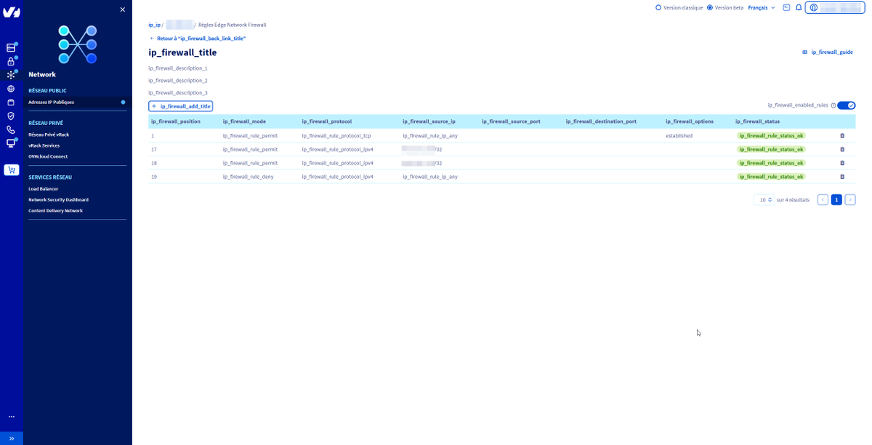Delete firewall rule 17 via trash icon

(x=842, y=149)
